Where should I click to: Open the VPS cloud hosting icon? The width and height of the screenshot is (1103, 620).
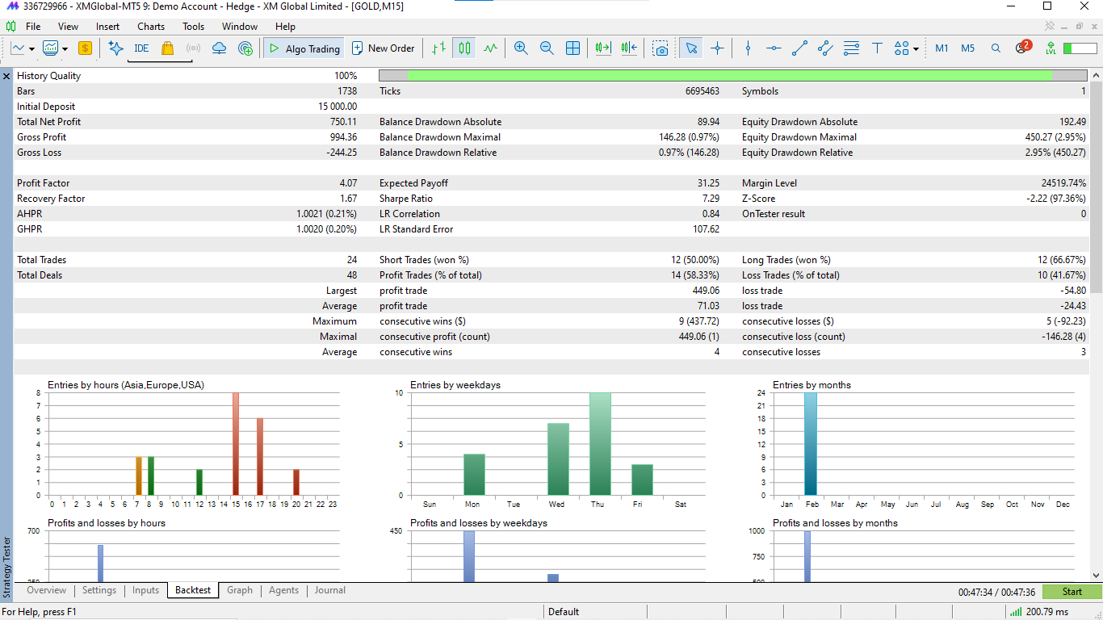point(219,48)
